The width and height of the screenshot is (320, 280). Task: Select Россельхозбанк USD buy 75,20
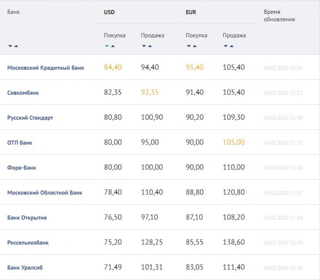click(x=113, y=242)
